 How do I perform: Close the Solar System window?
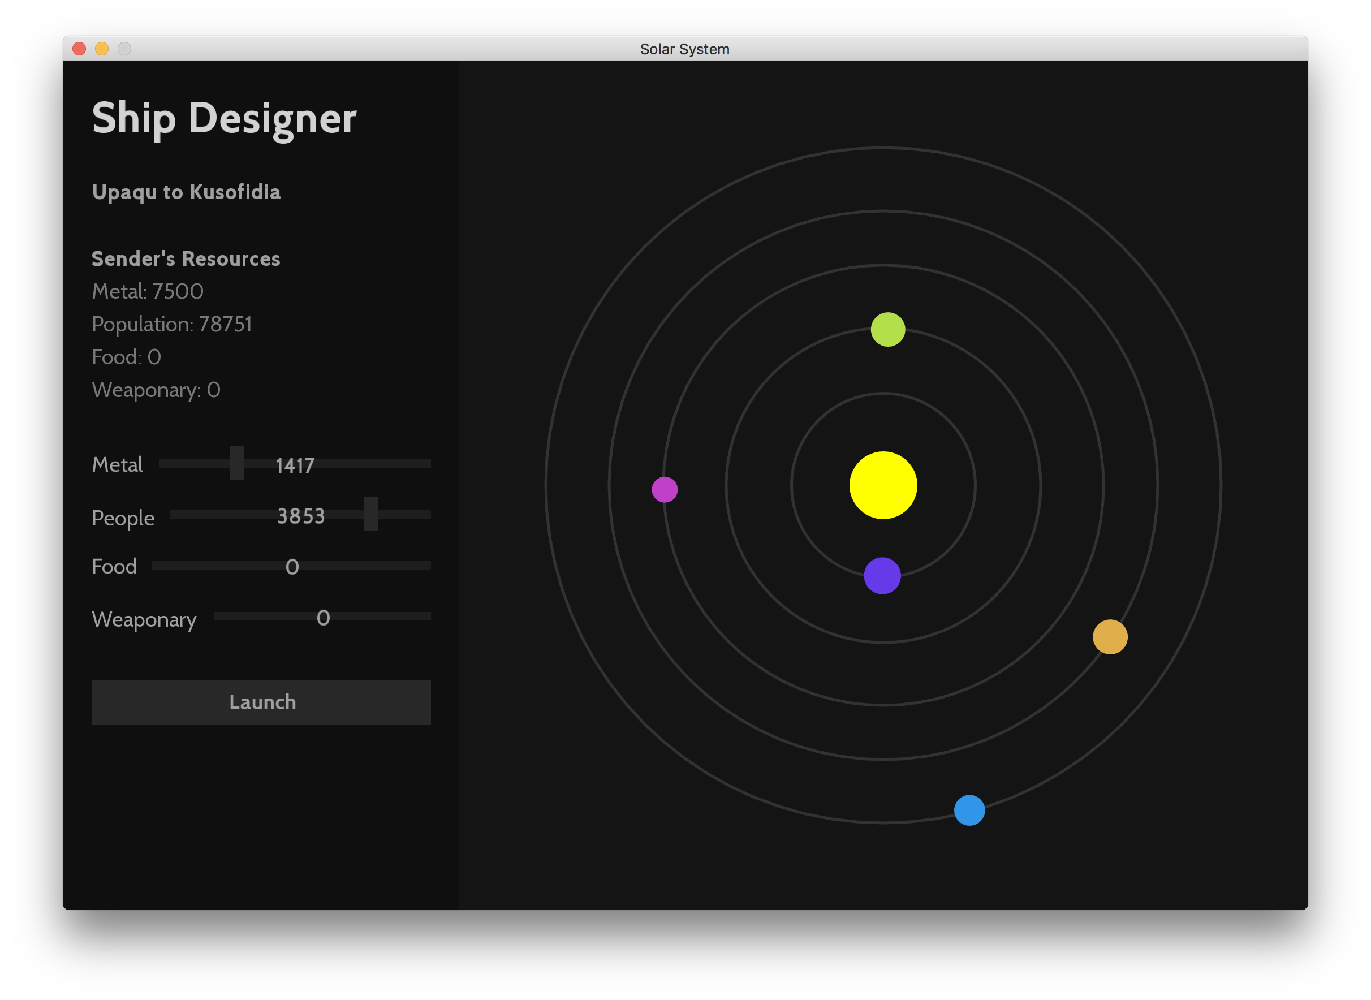click(79, 49)
